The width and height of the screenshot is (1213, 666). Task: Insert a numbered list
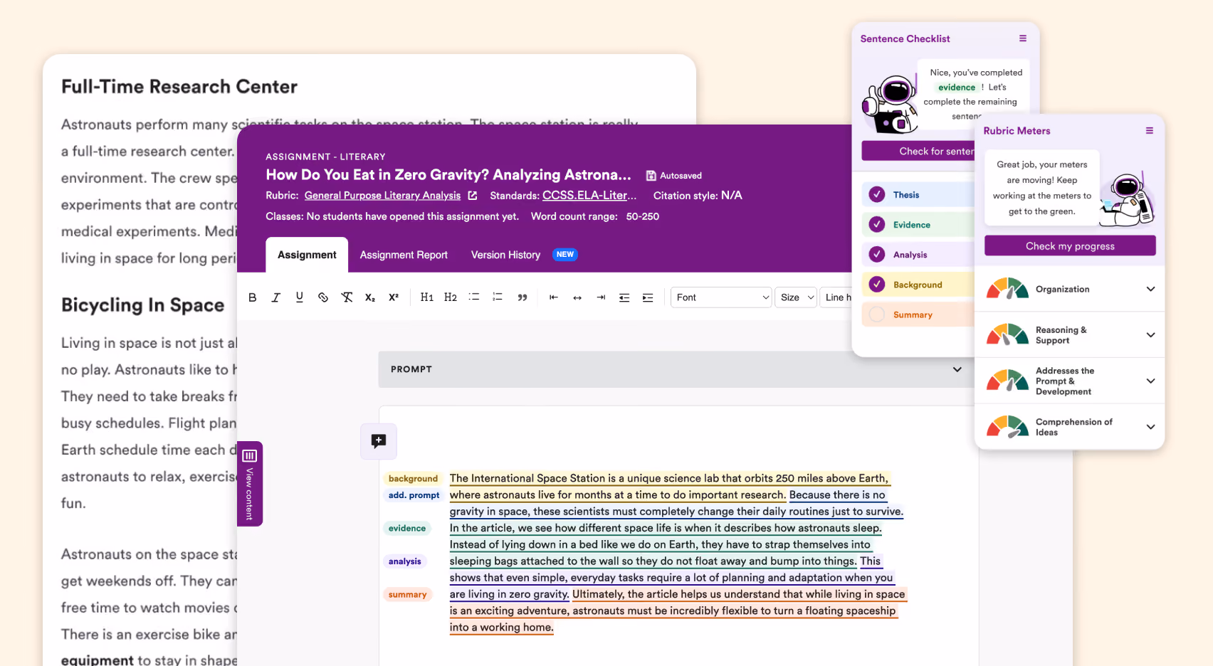(498, 297)
